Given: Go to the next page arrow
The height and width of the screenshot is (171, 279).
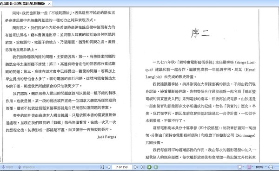Looking at the screenshot, I should pos(136,167).
